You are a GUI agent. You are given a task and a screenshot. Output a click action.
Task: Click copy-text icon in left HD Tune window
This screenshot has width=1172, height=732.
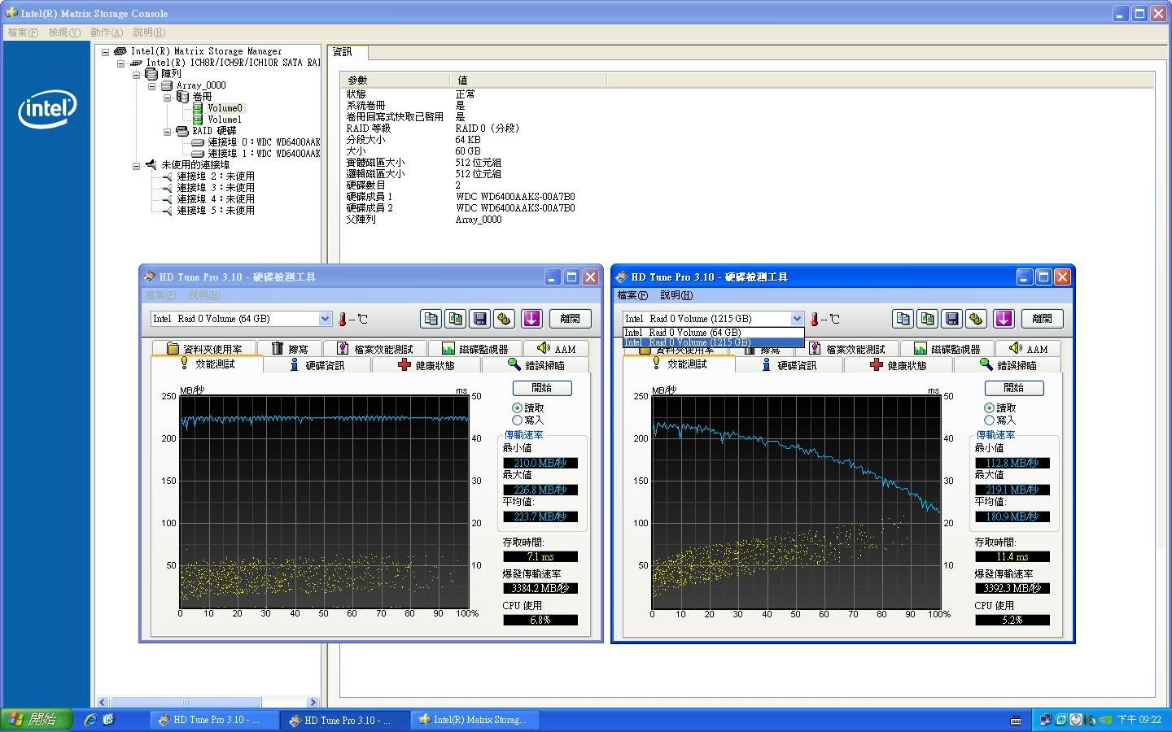[x=431, y=319]
